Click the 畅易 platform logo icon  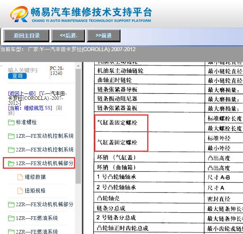[19, 14]
